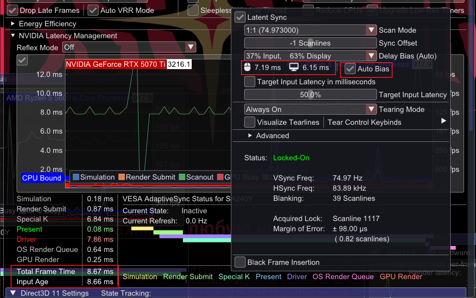Viewport: 476px width, 298px height.
Task: Select the Total Frame Time row
Action: (x=65, y=272)
